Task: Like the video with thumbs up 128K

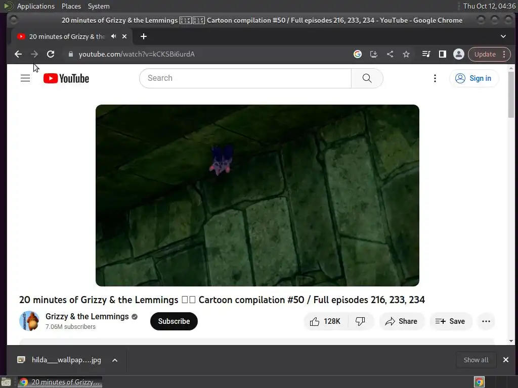Action: tap(325, 321)
